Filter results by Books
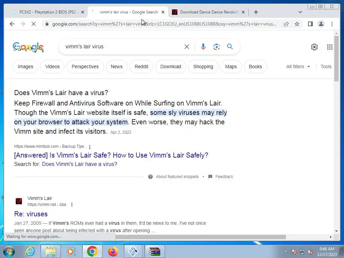 pos(255,67)
